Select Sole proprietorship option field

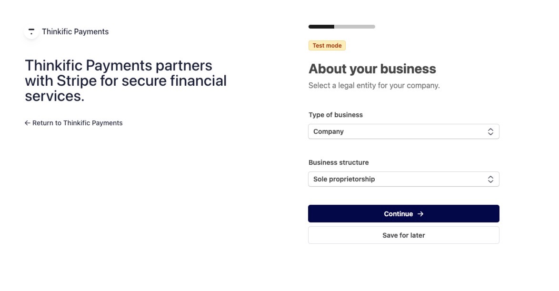[x=404, y=179]
